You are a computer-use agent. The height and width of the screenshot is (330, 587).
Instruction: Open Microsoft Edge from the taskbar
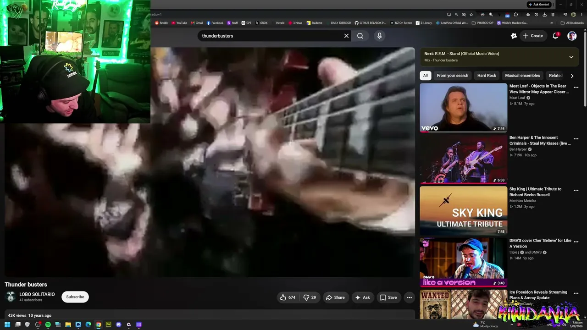tap(88, 324)
